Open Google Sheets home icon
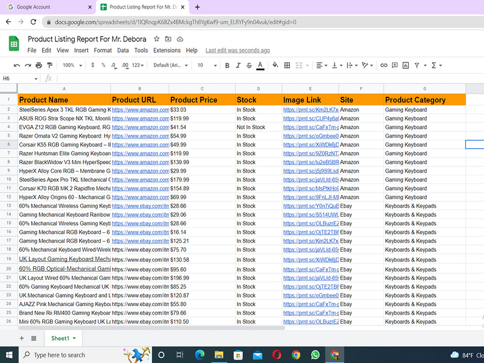The width and height of the screenshot is (484, 363). tap(14, 44)
